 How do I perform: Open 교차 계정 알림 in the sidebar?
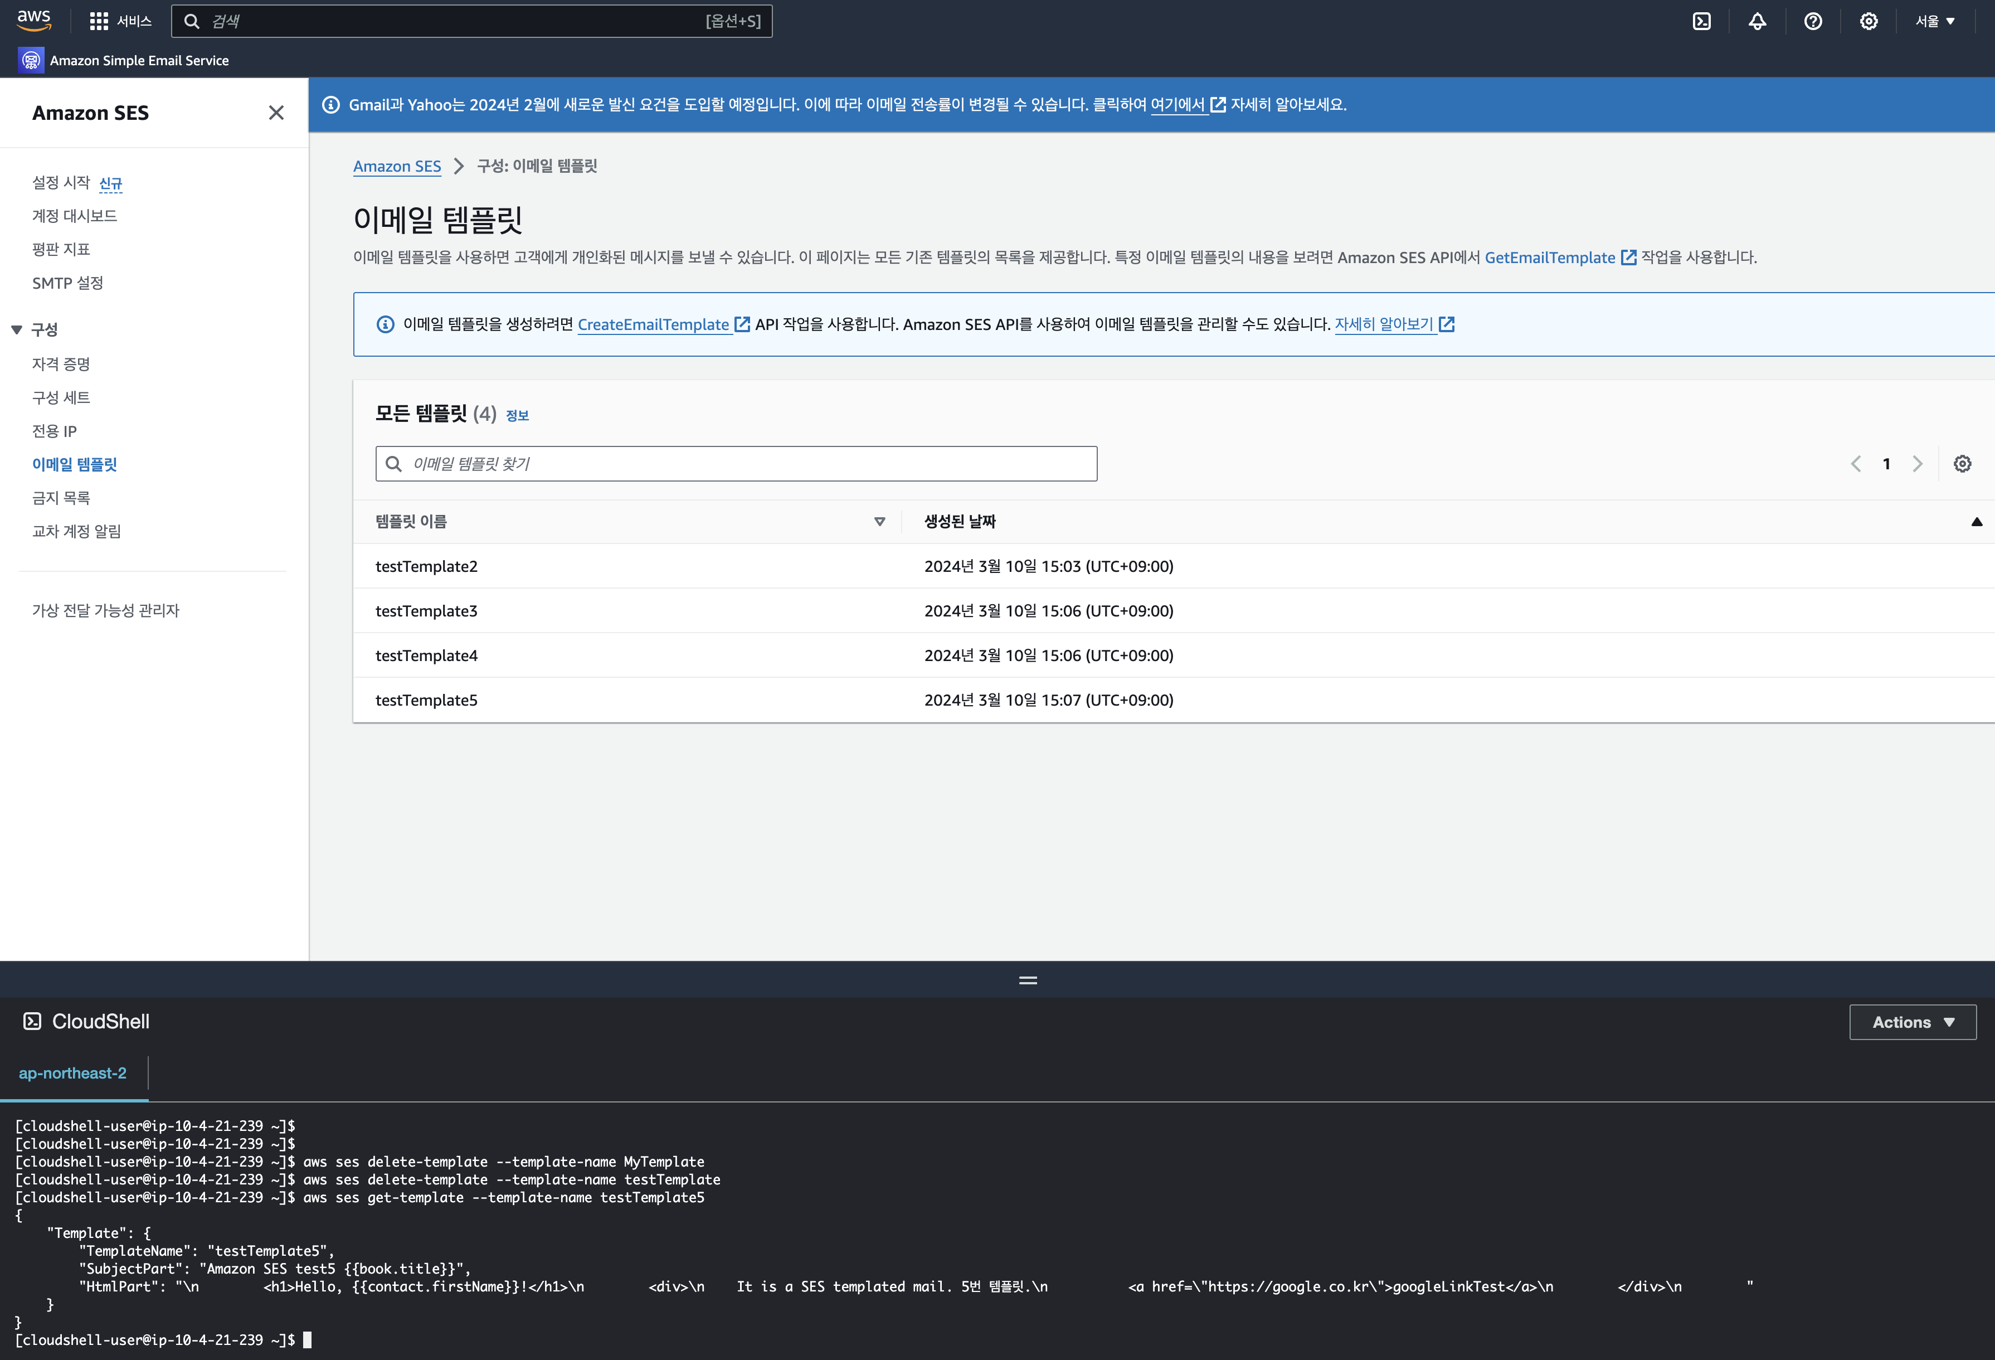click(x=76, y=532)
